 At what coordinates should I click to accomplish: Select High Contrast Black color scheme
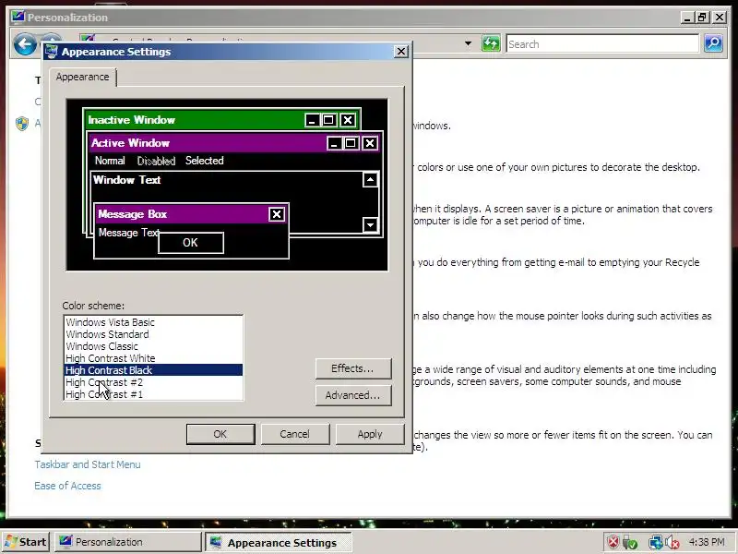click(x=153, y=370)
